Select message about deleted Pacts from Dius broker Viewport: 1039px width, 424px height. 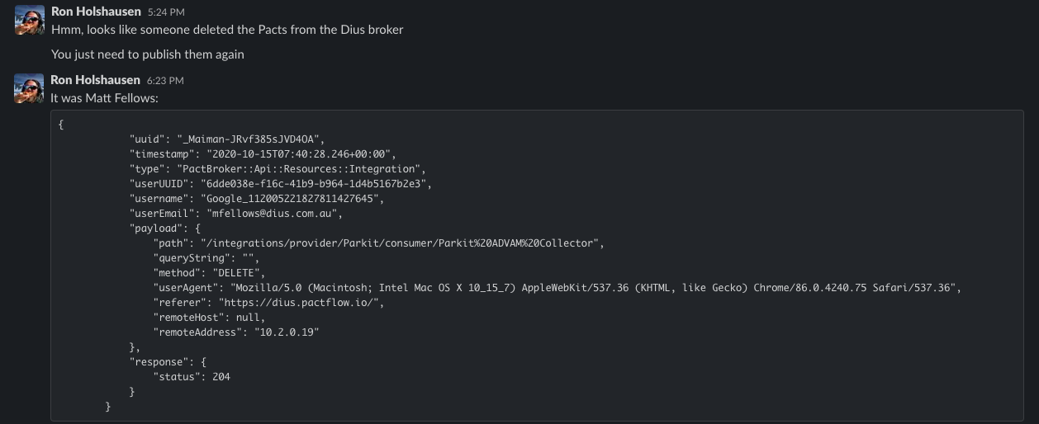[227, 30]
